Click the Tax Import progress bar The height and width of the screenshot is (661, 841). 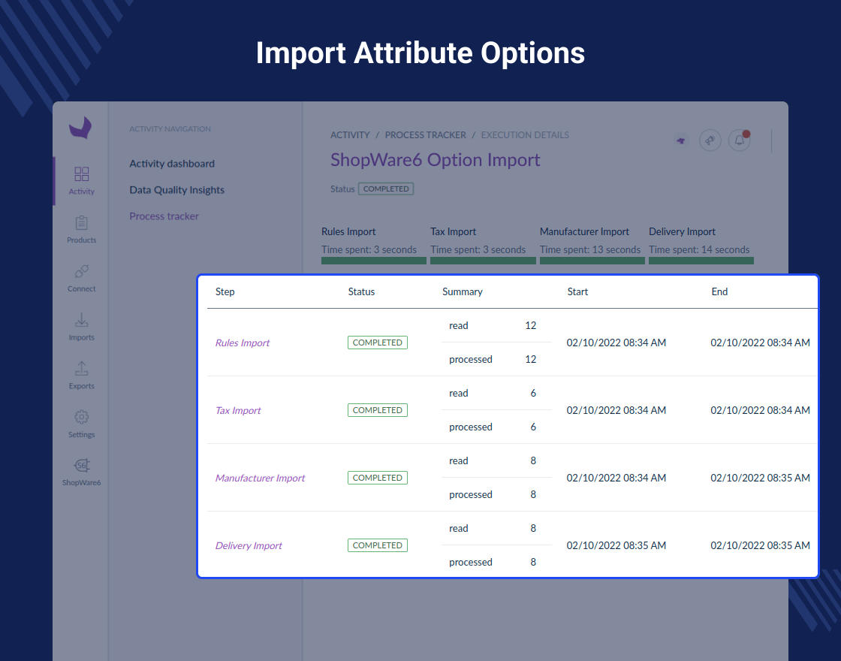pyautogui.click(x=483, y=261)
